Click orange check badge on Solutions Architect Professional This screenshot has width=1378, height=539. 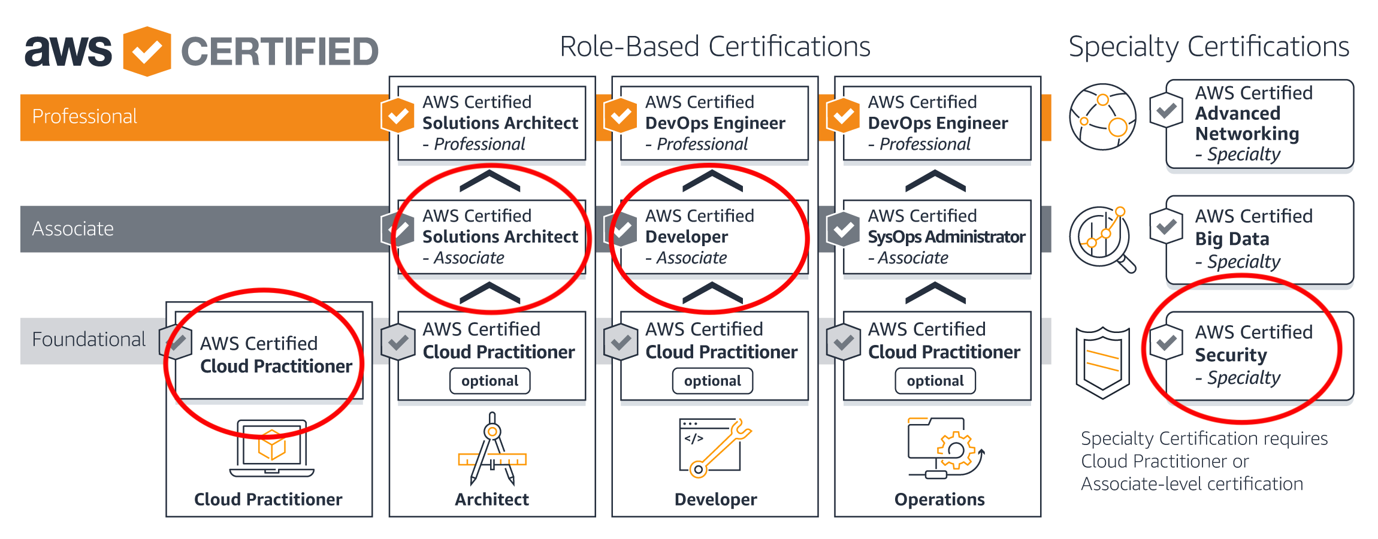[398, 116]
